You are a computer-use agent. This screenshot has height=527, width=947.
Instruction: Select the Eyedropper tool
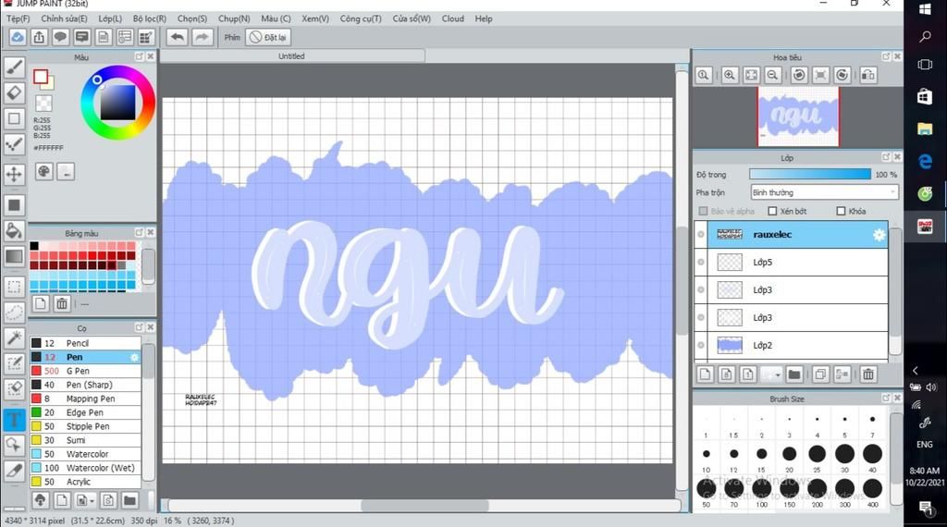(x=14, y=471)
